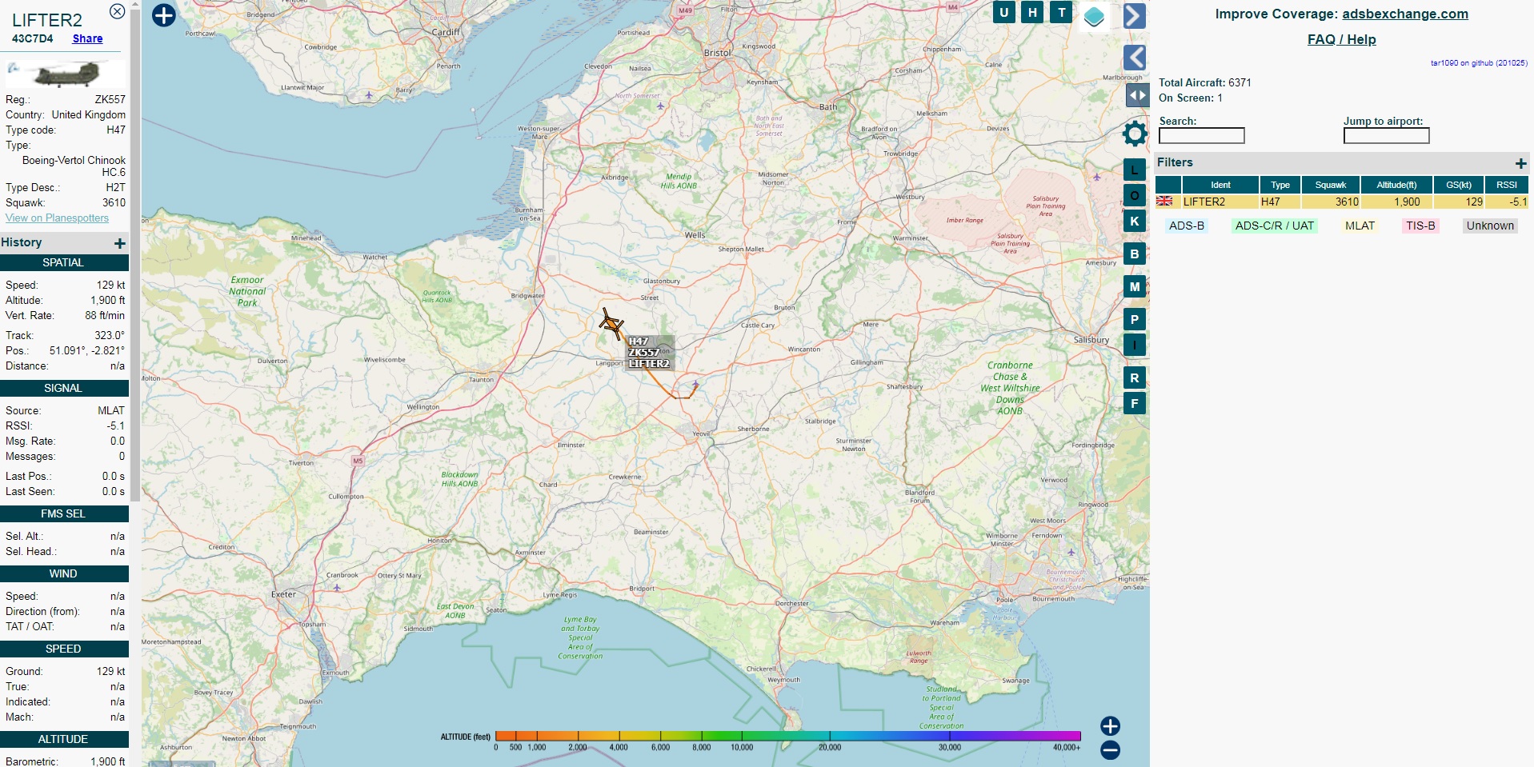Click the Unknown legend label
Viewport: 1534px width, 767px height.
click(1490, 226)
